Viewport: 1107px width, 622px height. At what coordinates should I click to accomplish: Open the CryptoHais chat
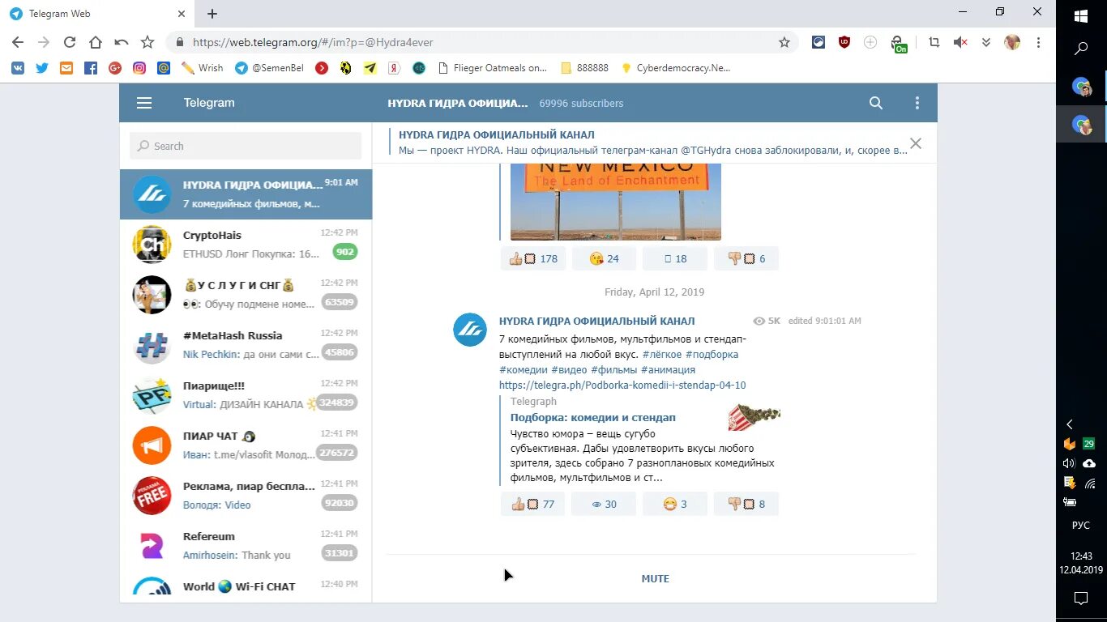coord(246,245)
